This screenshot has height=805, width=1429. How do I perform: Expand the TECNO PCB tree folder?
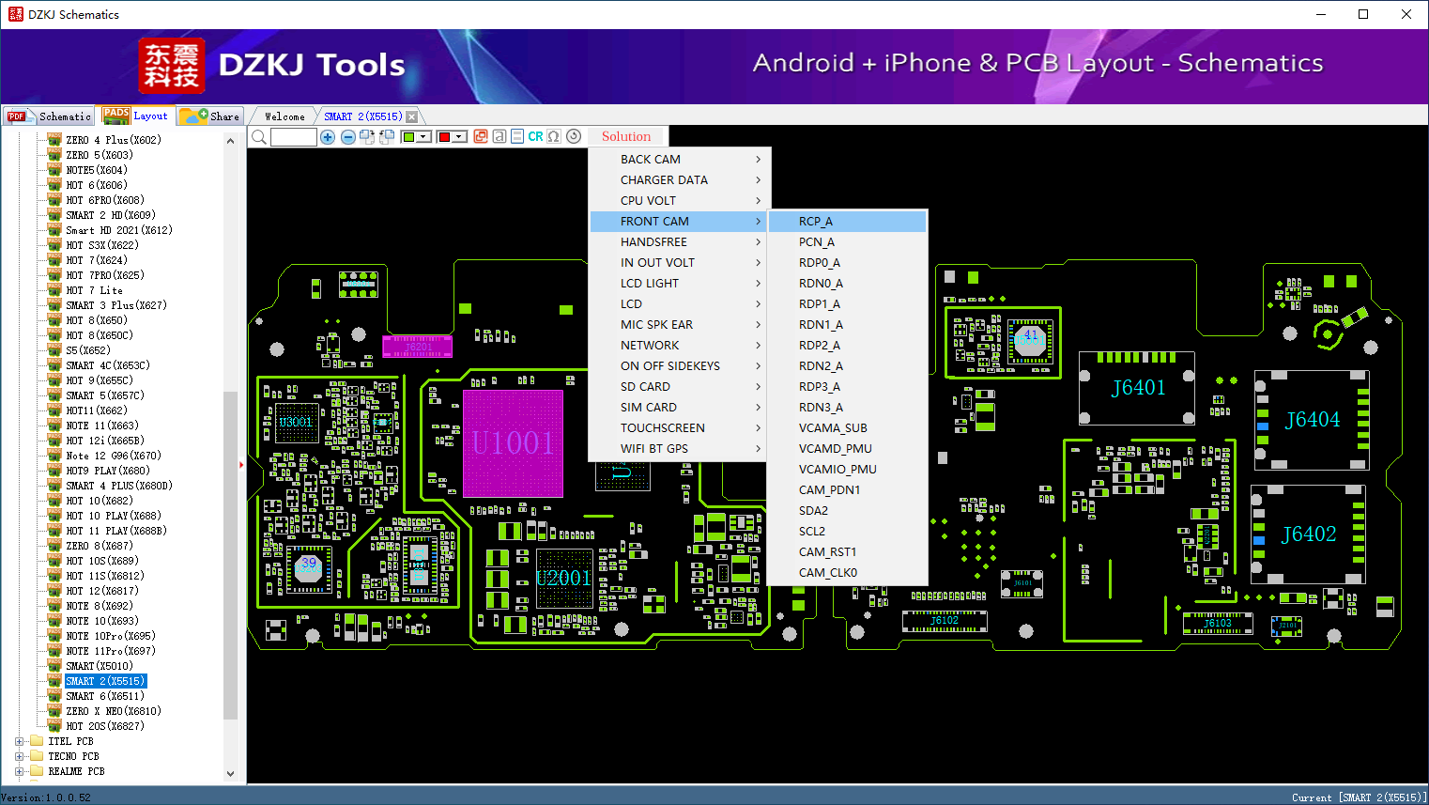click(19, 756)
